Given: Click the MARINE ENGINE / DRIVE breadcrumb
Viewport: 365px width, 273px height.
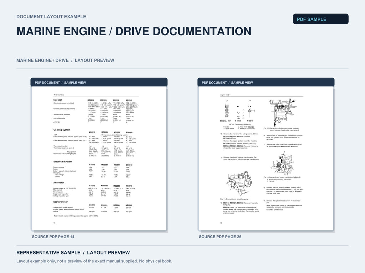Looking at the screenshot, I should point(42,60).
